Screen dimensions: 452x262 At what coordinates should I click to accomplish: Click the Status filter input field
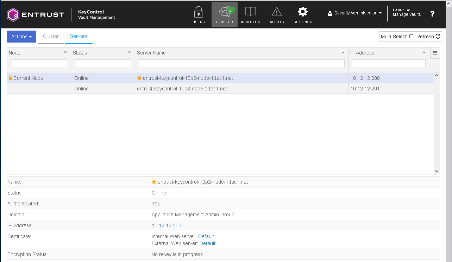click(x=103, y=63)
